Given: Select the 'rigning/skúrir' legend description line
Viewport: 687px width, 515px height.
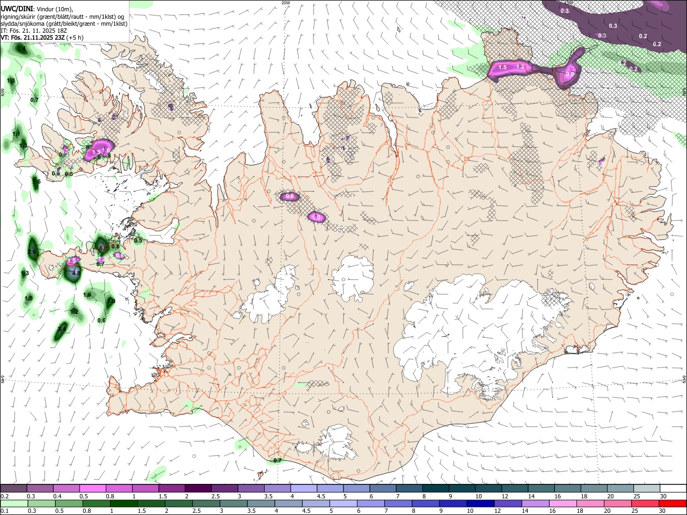Looking at the screenshot, I should click(62, 16).
